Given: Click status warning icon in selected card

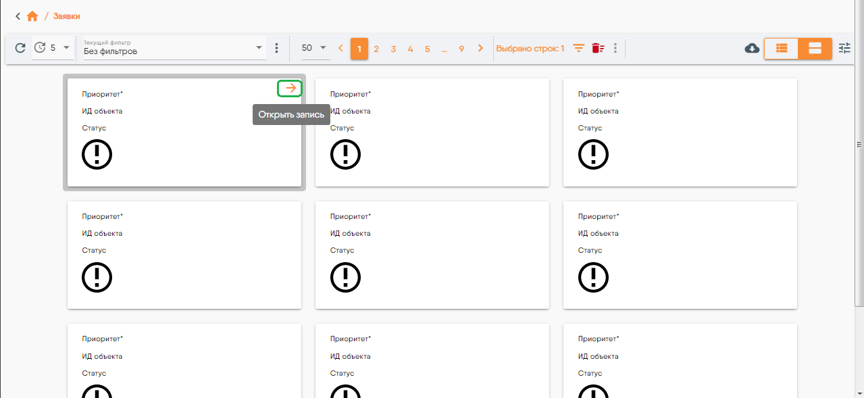Looking at the screenshot, I should (97, 155).
